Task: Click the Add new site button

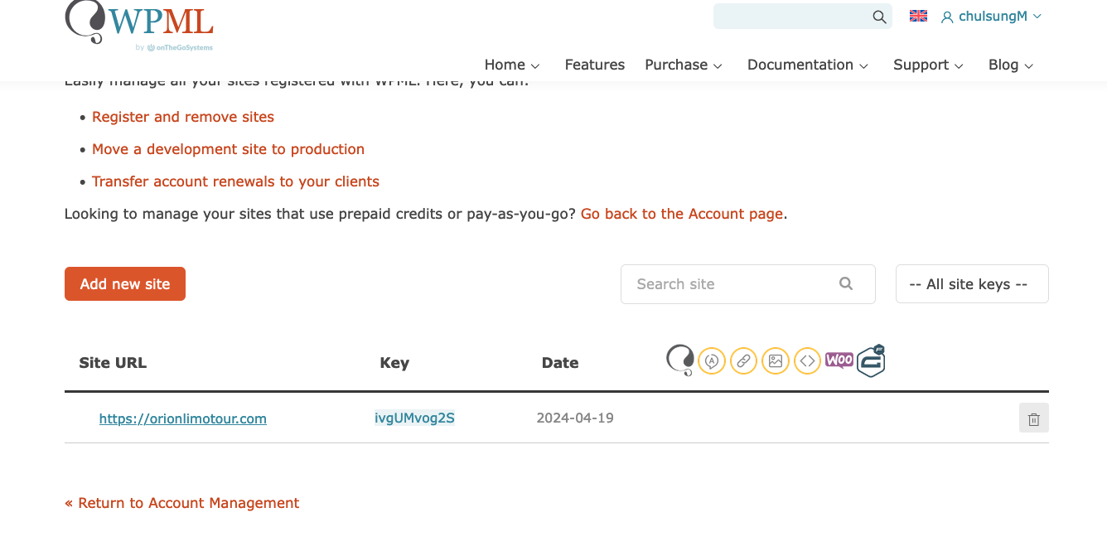Action: point(125,284)
